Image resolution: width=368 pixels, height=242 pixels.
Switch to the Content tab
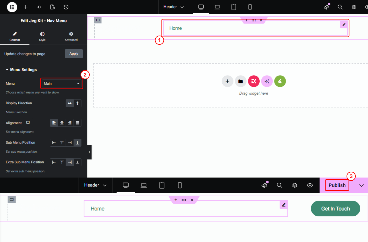[15, 37]
